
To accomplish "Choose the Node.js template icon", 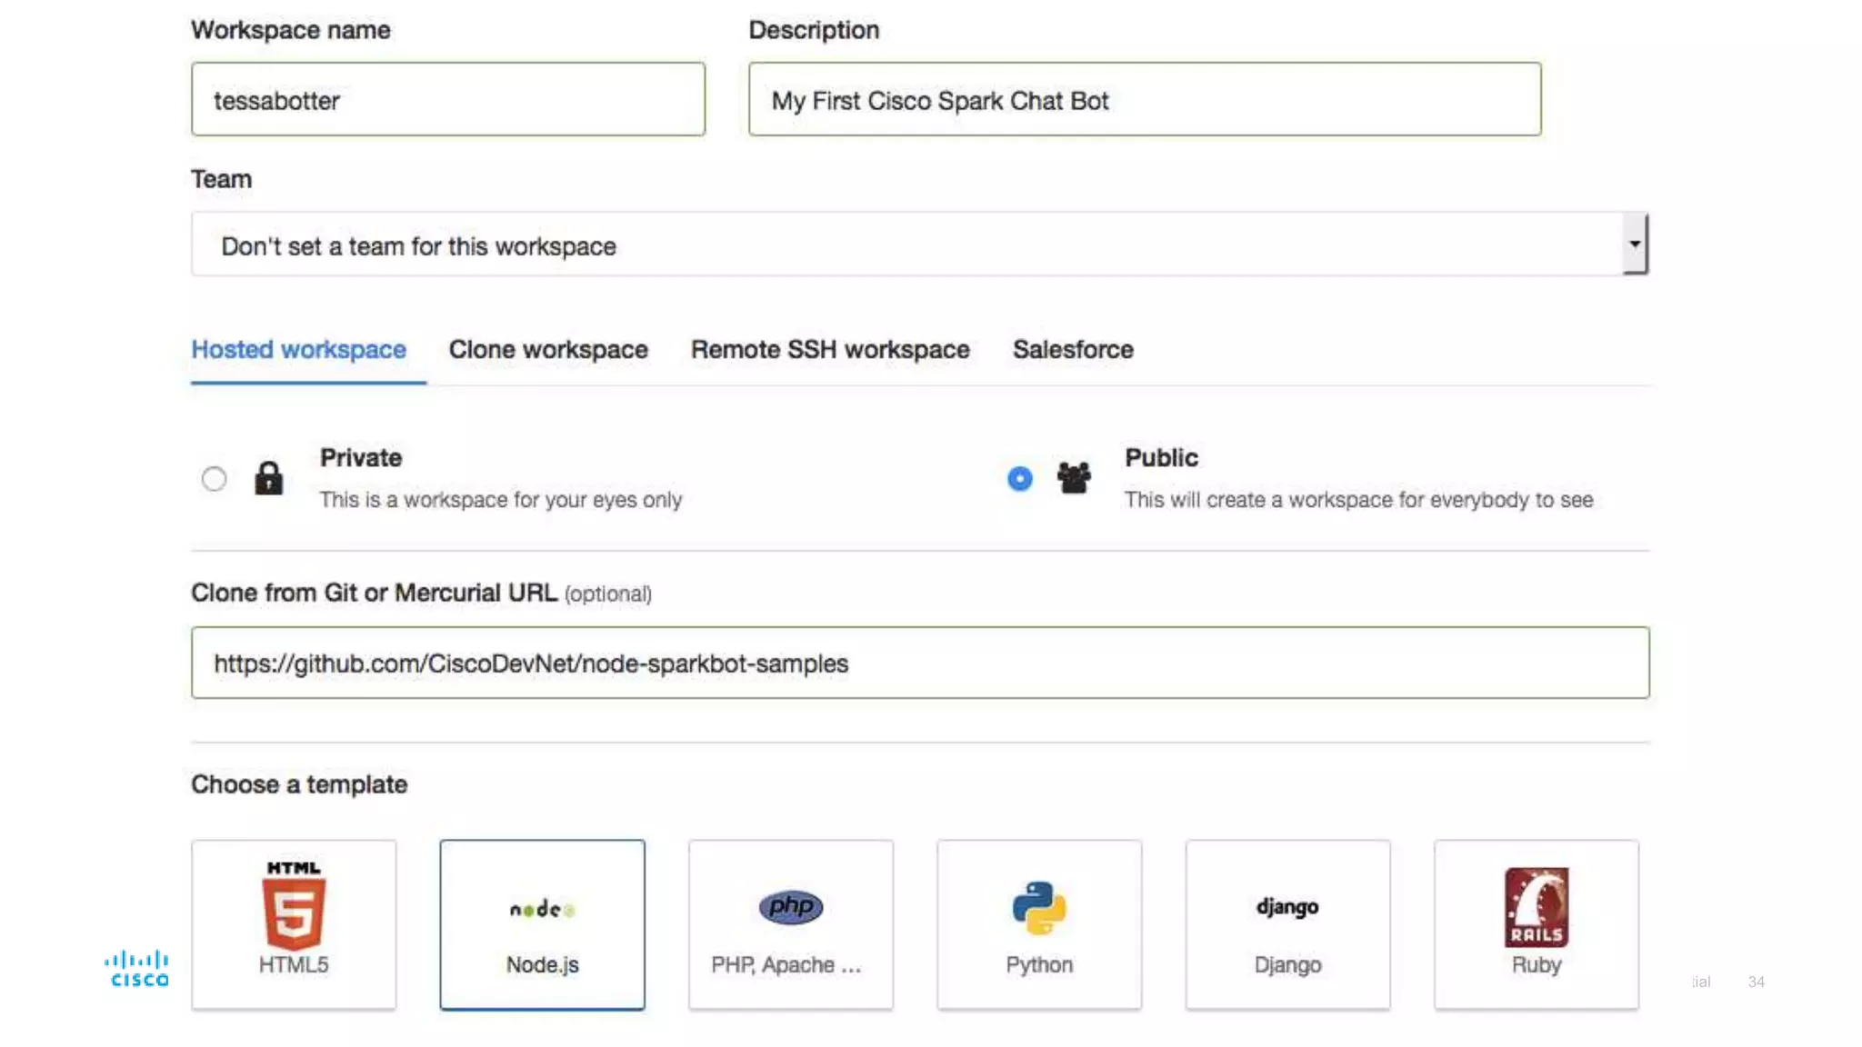I will [x=542, y=909].
